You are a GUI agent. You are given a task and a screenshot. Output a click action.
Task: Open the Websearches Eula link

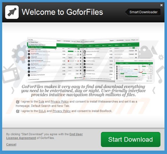[41, 102]
